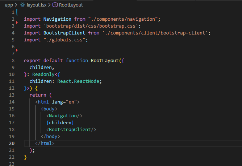This screenshot has height=166, width=242.
Task: Click the "./globals.css" string
Action: 64,40
